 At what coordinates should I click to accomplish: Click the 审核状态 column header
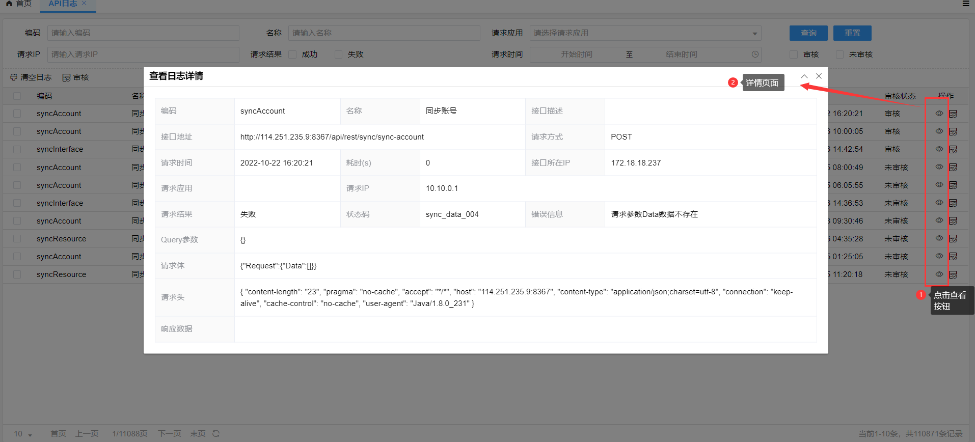900,96
